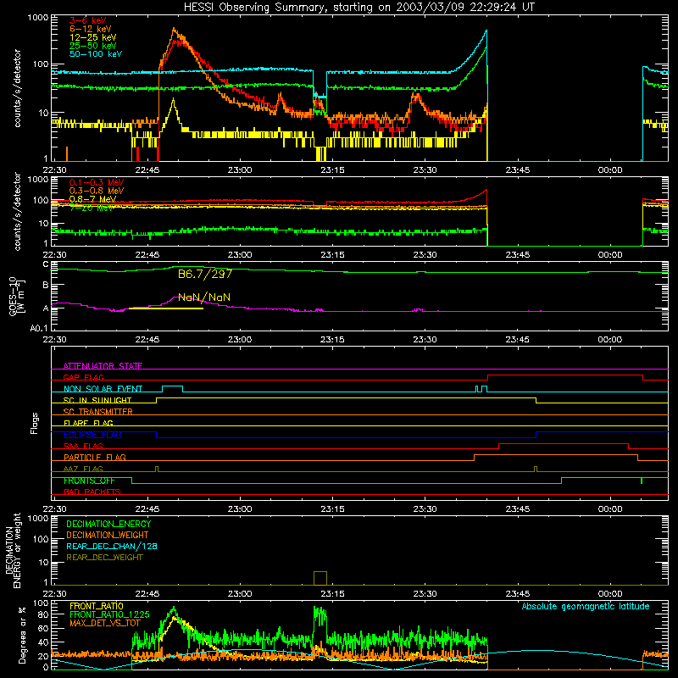Click the GOES-10 axis label
Screen dimensions: 678x678
(x=16, y=296)
